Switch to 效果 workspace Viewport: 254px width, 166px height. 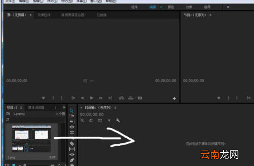click(x=189, y=7)
